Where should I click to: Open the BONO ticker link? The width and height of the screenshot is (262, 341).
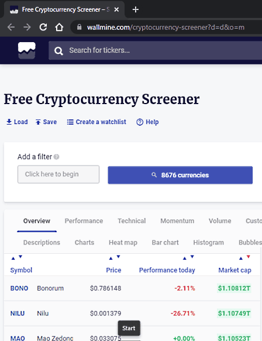19,288
